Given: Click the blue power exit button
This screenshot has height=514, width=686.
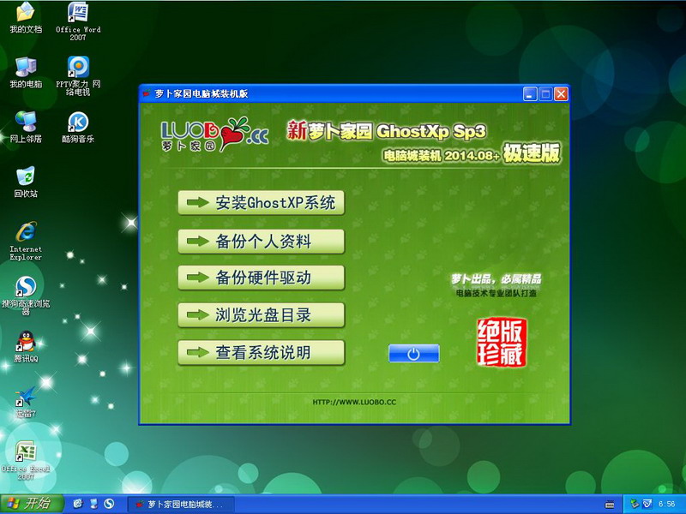Looking at the screenshot, I should point(414,354).
